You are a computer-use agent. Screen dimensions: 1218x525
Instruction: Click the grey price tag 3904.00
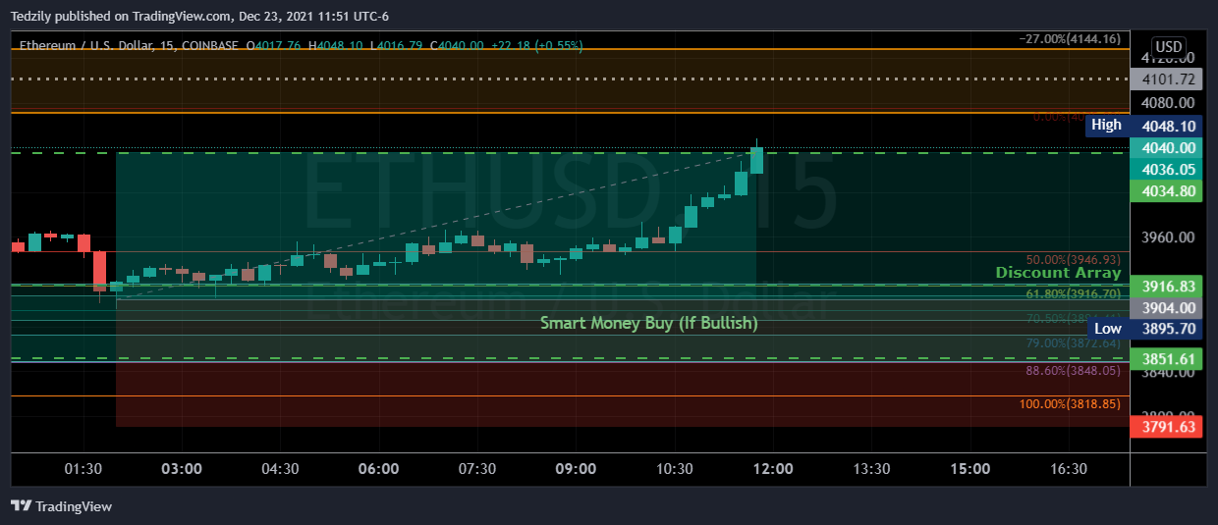pyautogui.click(x=1166, y=308)
